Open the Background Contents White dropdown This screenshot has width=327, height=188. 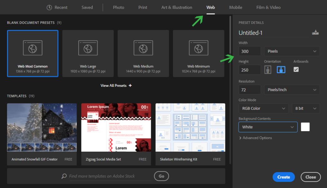(x=268, y=127)
